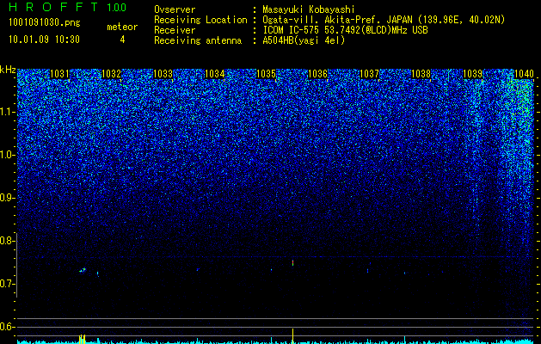Viewport: 541px width, 344px height.
Task: Click the version number 1.0.0
Action: 116,7
